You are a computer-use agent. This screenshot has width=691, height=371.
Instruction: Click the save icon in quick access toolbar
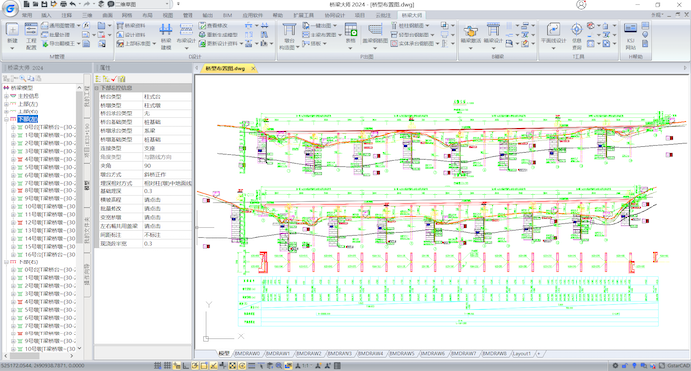click(x=44, y=4)
